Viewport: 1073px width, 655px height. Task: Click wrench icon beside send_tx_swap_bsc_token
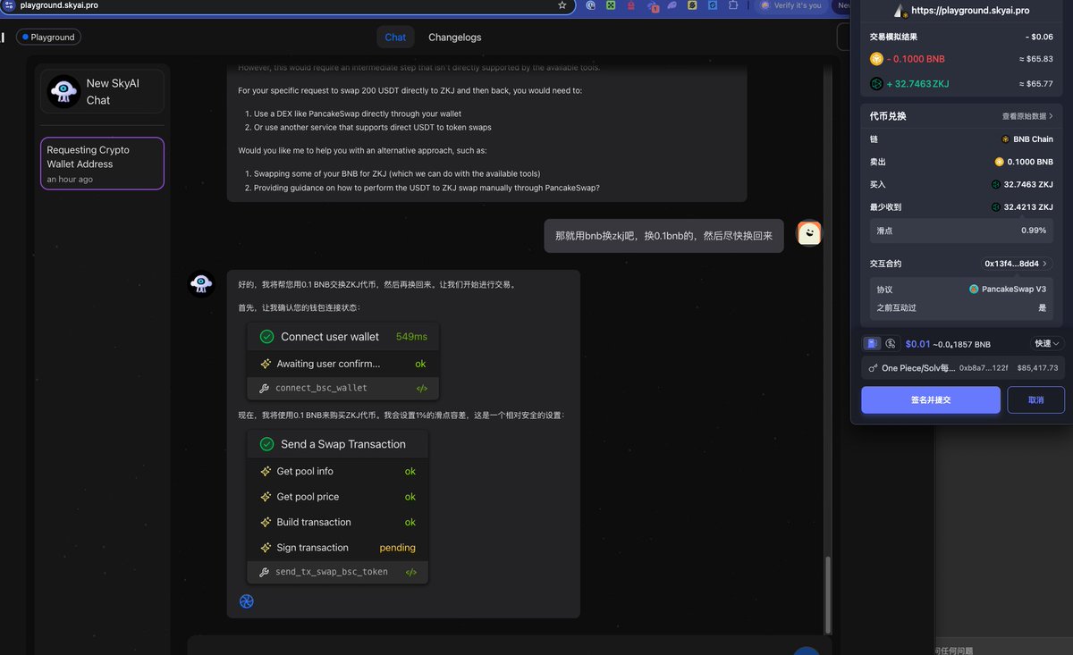click(264, 573)
